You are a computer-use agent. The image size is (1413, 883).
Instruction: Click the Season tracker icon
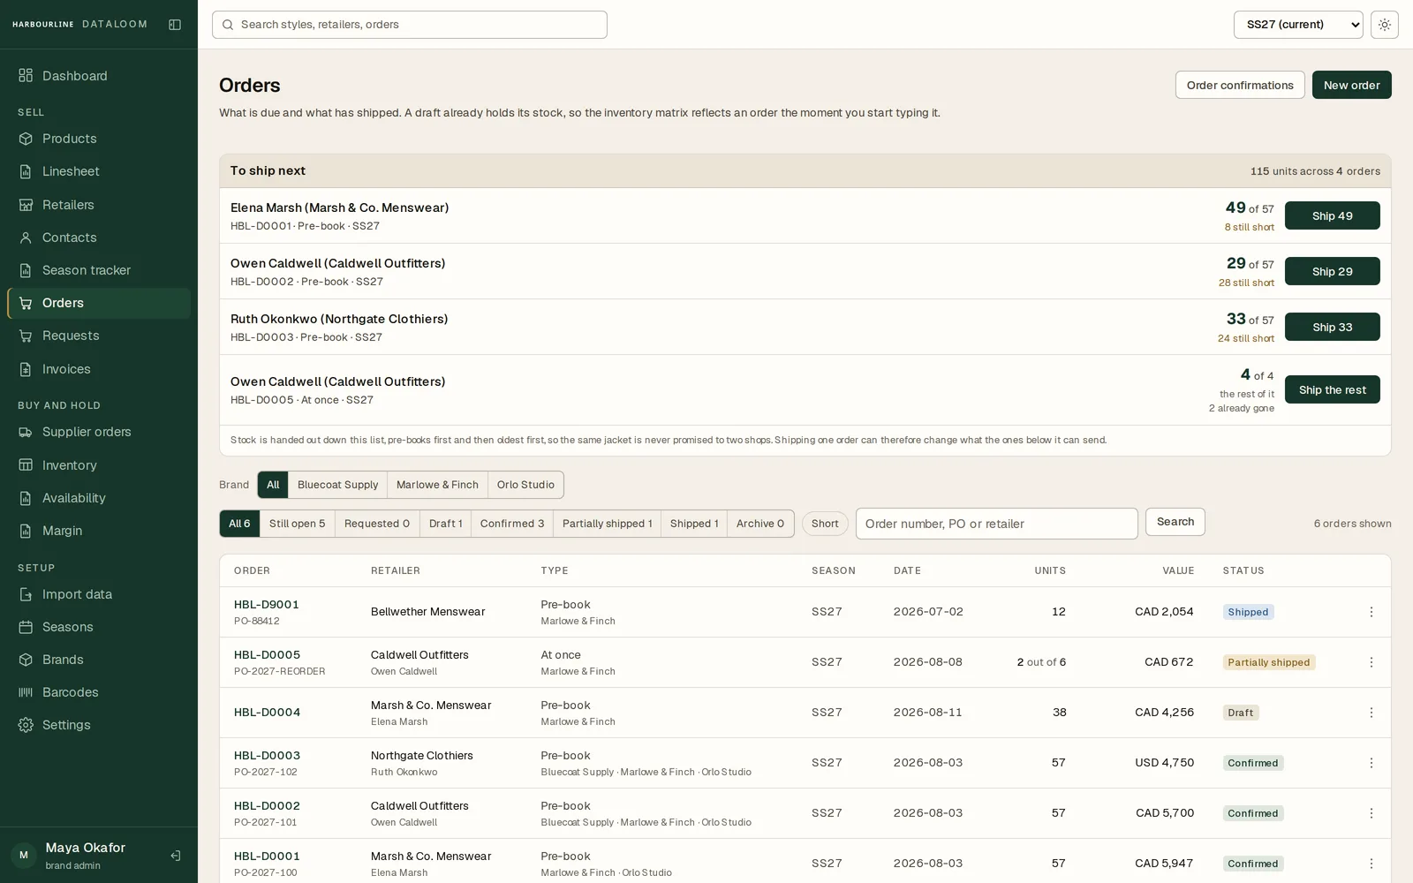tap(26, 270)
